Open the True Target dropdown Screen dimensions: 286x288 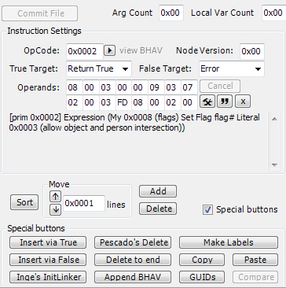click(99, 69)
